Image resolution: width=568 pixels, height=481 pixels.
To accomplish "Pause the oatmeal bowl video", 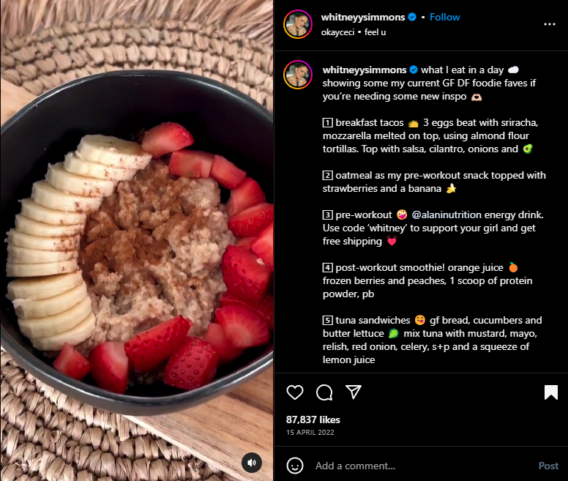I will [x=137, y=240].
